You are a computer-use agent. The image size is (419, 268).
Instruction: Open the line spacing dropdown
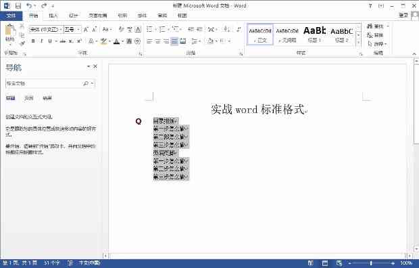[x=195, y=41]
